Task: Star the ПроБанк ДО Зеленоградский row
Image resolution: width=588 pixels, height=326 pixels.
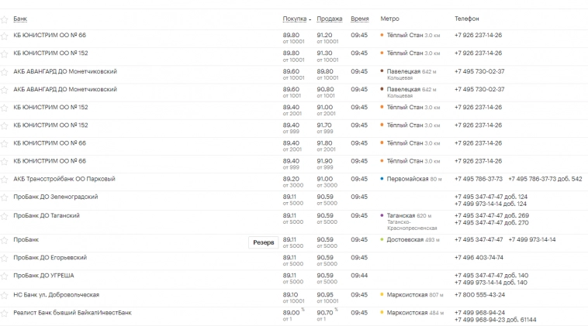Action: (x=4, y=197)
